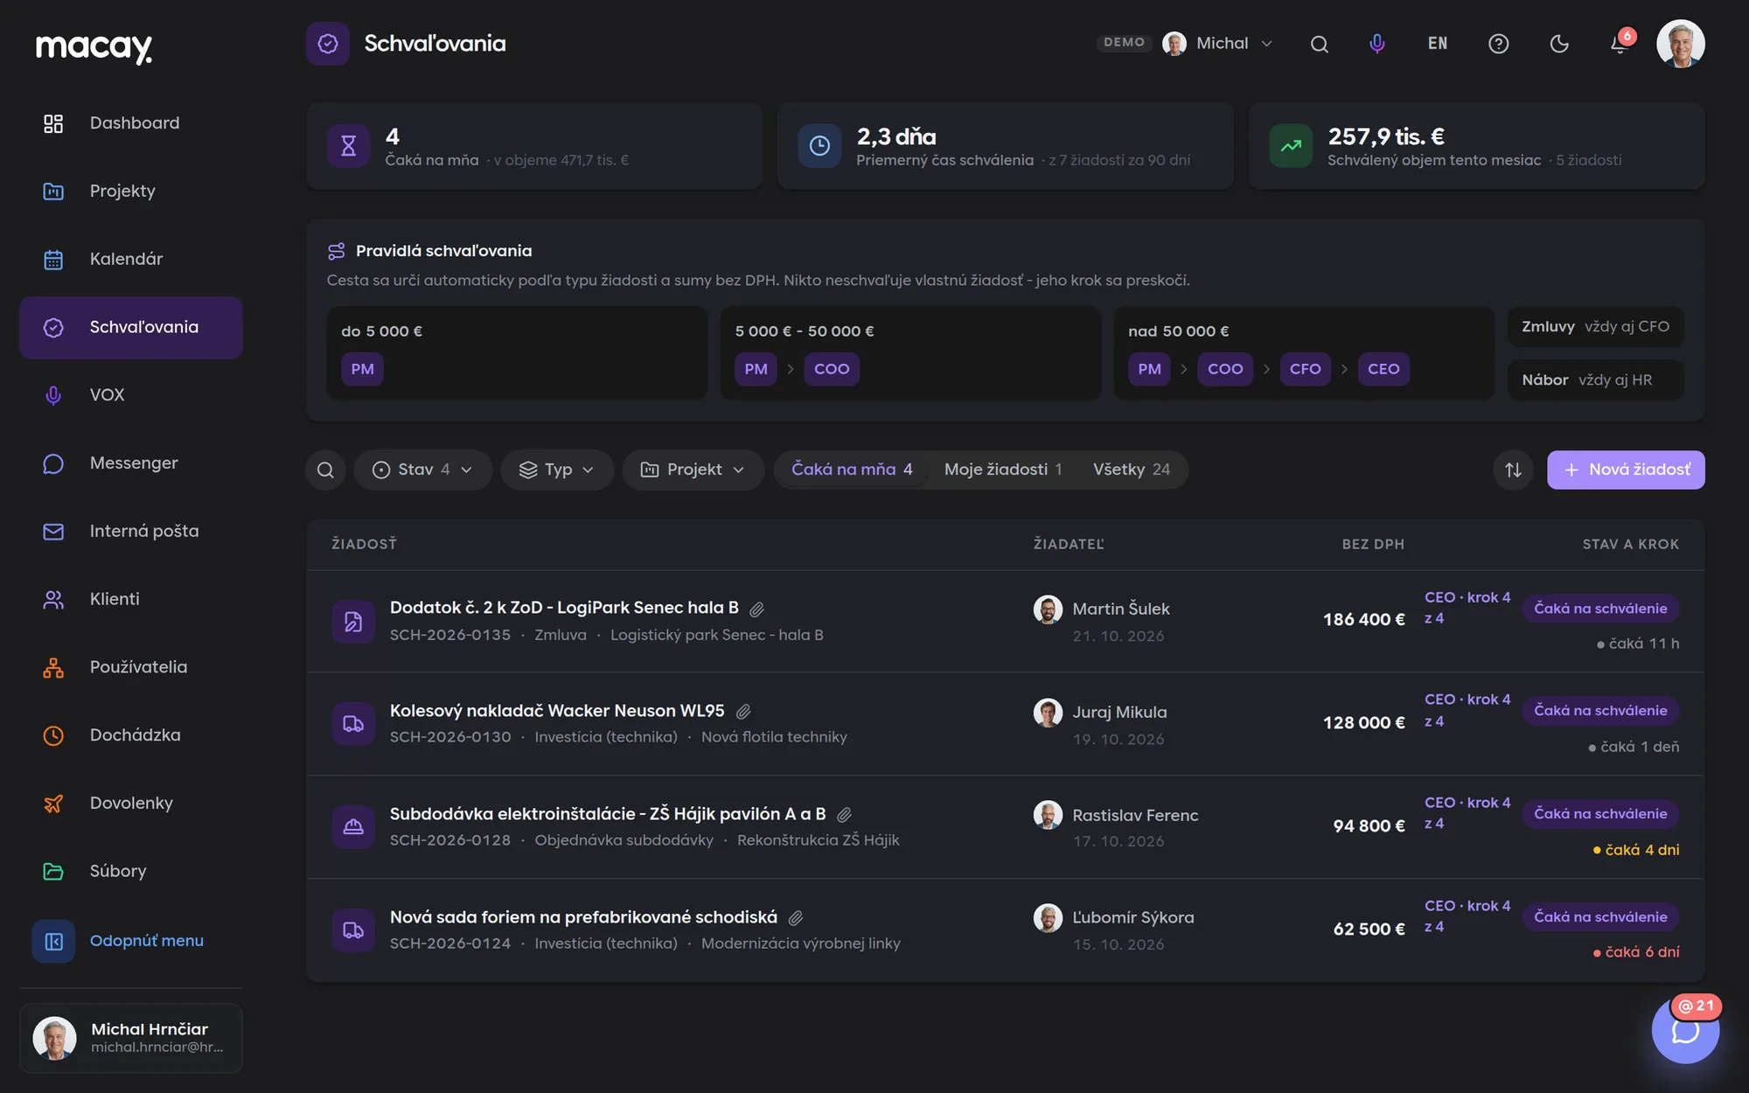1749x1093 pixels.
Task: Open the help question mark icon
Action: pyautogui.click(x=1498, y=44)
